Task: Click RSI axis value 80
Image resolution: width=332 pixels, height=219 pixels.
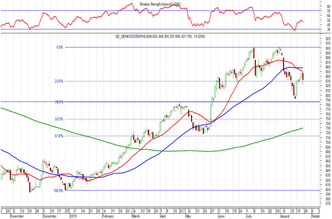Action: click(329, 7)
